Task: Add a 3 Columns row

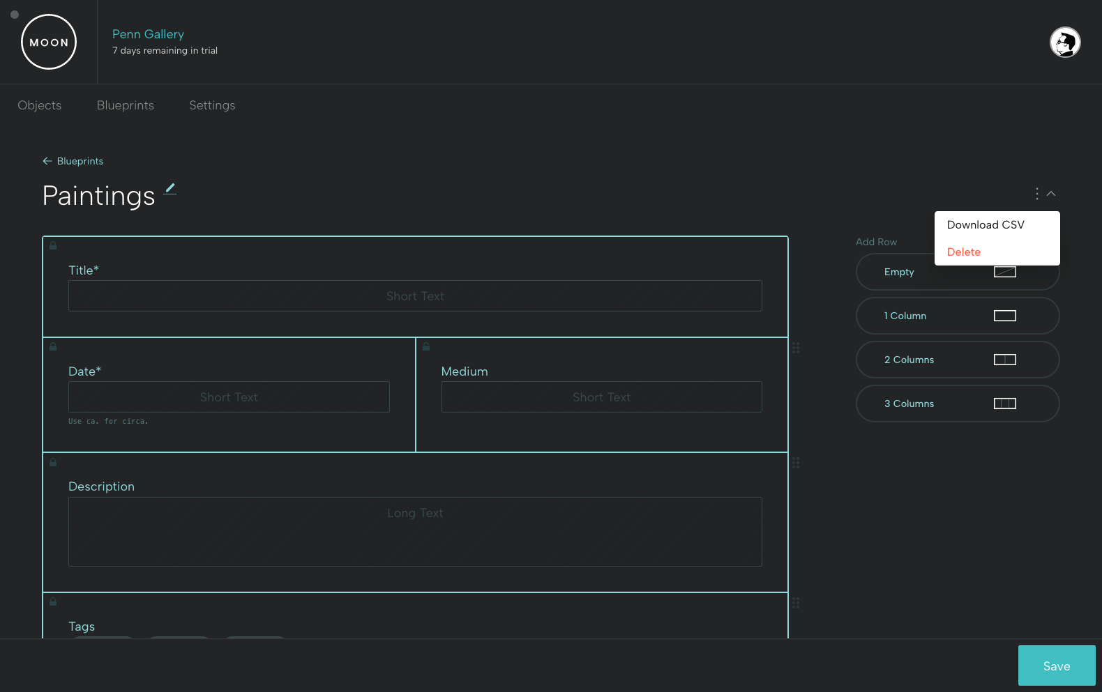Action: click(957, 403)
